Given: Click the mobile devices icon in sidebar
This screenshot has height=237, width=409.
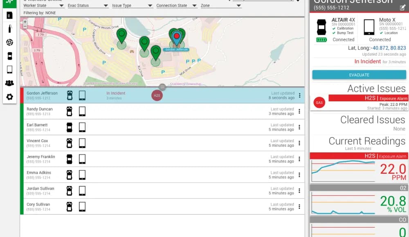Looking at the screenshot, I should (9, 69).
